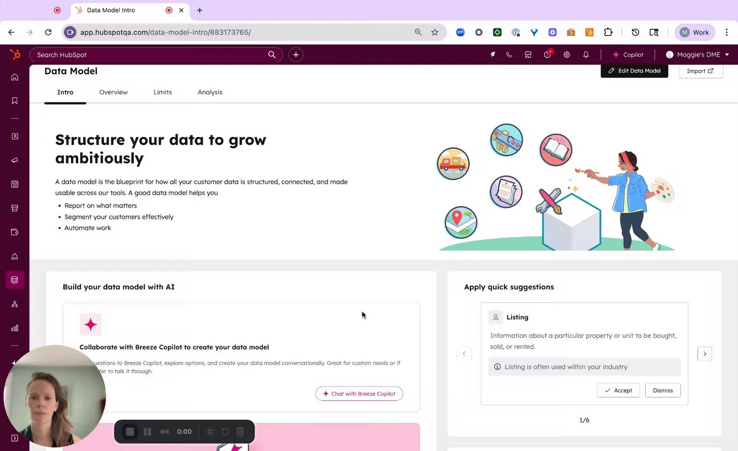Open Commerce wallet icon in sidebar
This screenshot has width=738, height=451.
tap(15, 232)
